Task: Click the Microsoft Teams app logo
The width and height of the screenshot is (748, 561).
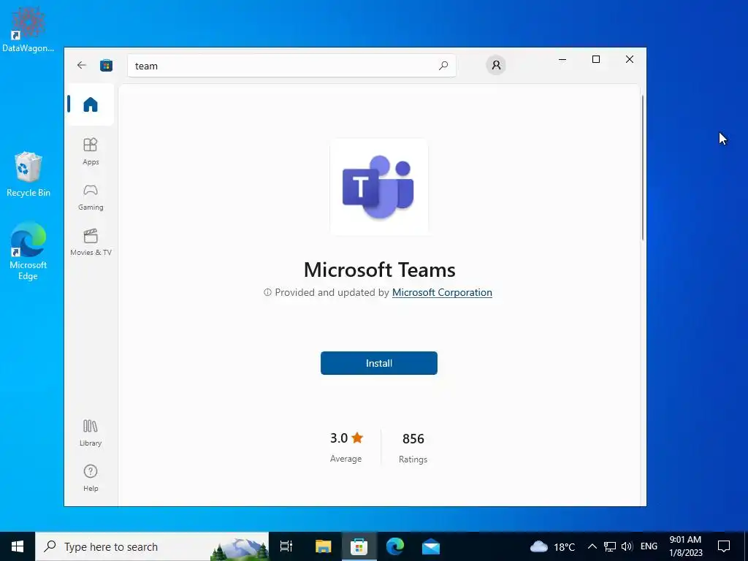Action: coord(379,186)
